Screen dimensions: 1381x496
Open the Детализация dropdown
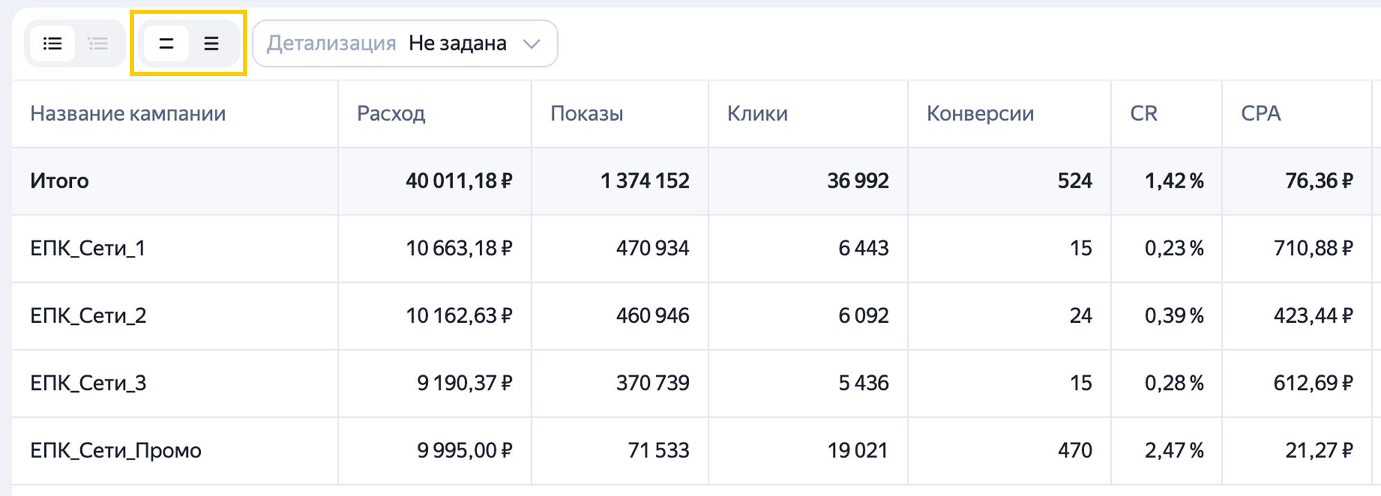coord(405,43)
